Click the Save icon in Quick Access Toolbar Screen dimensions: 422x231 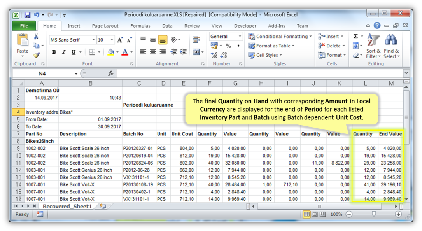click(x=27, y=15)
